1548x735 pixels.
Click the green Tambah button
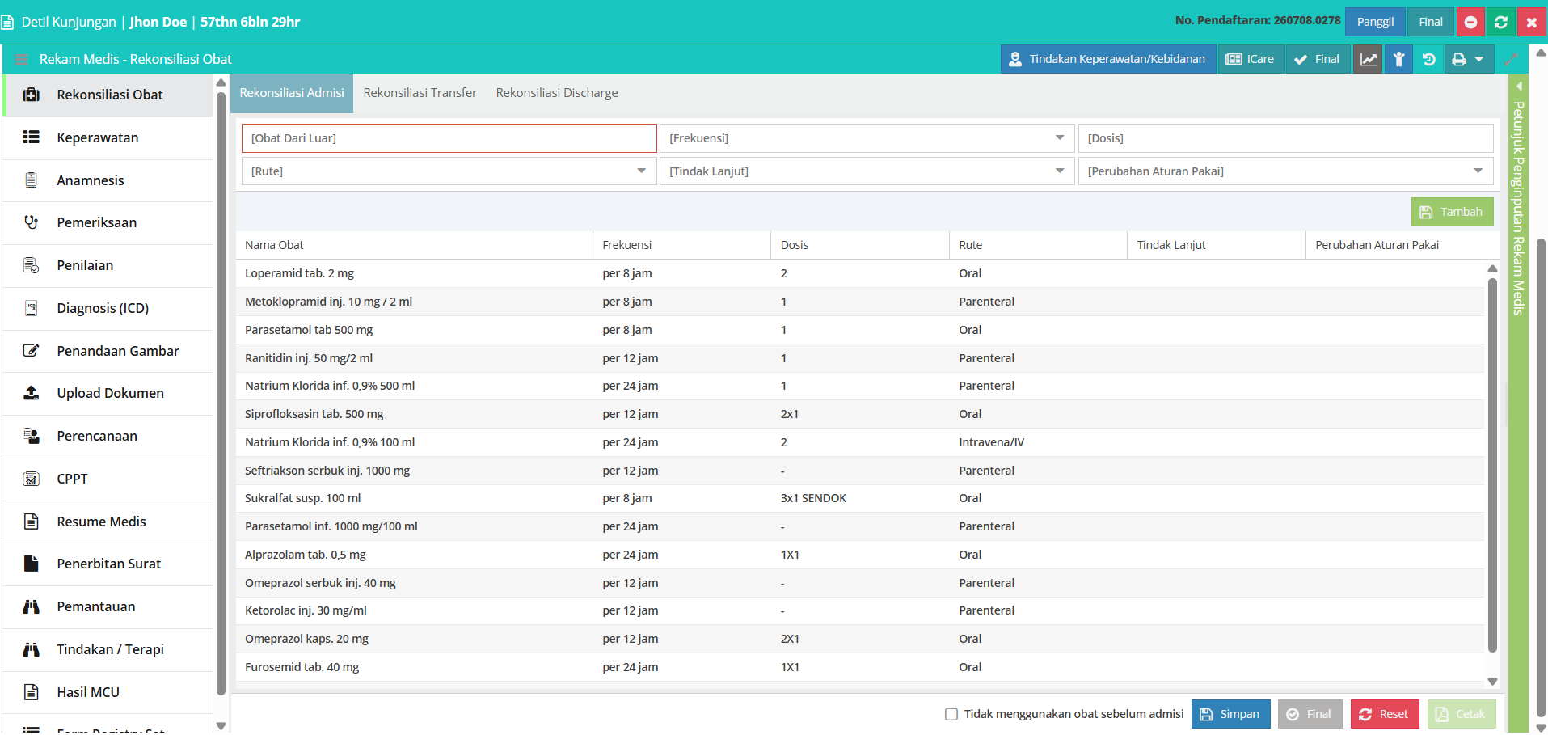click(x=1452, y=212)
